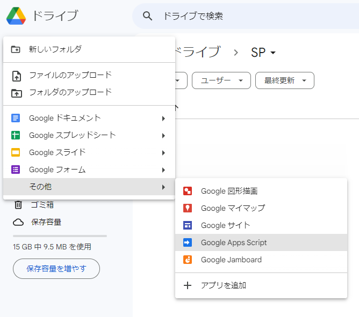Open the 保存容量 storage link
The height and width of the screenshot is (317, 359).
[46, 222]
